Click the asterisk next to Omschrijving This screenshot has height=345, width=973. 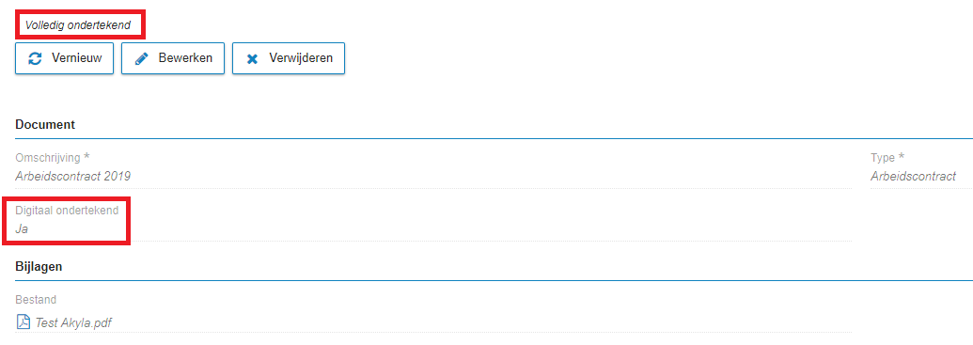click(x=86, y=157)
